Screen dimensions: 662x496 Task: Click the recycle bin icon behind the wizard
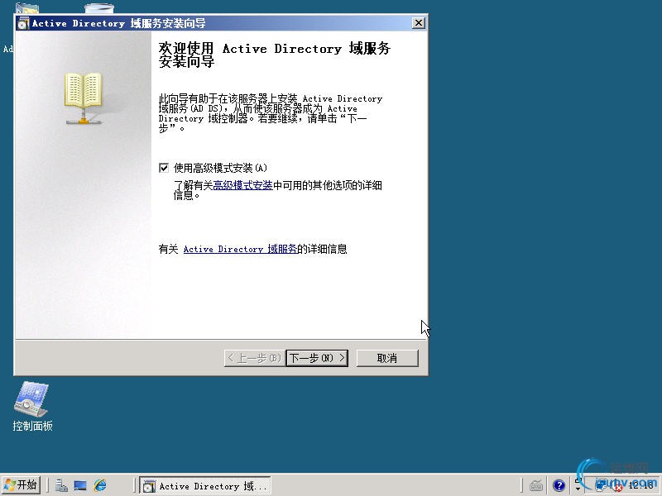tap(98, 8)
